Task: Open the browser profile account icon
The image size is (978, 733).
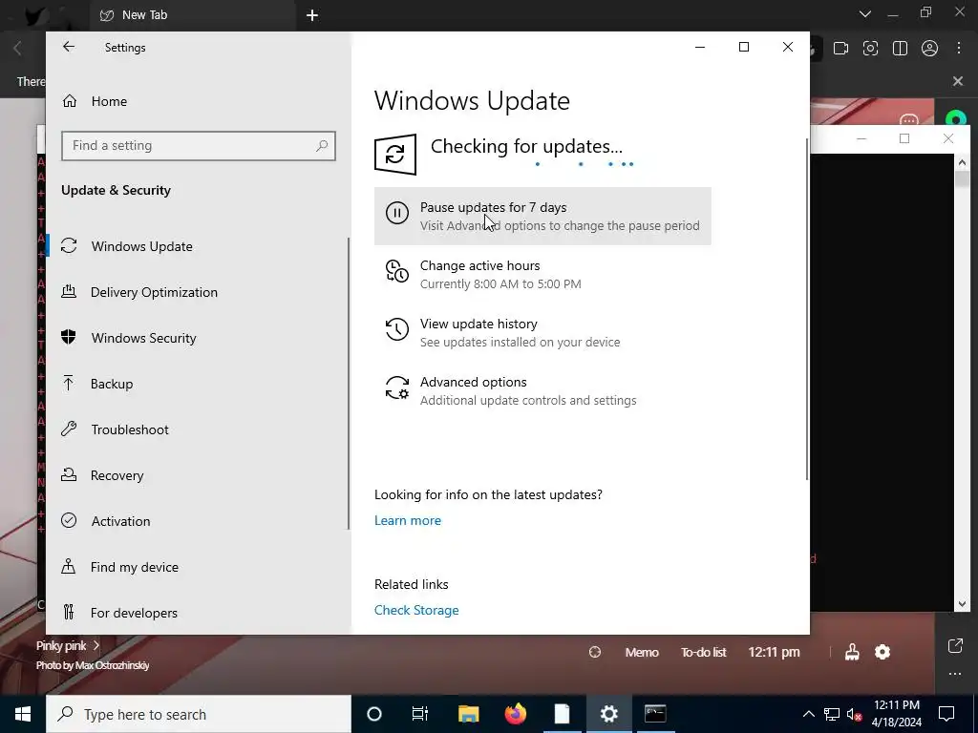Action: click(x=929, y=48)
